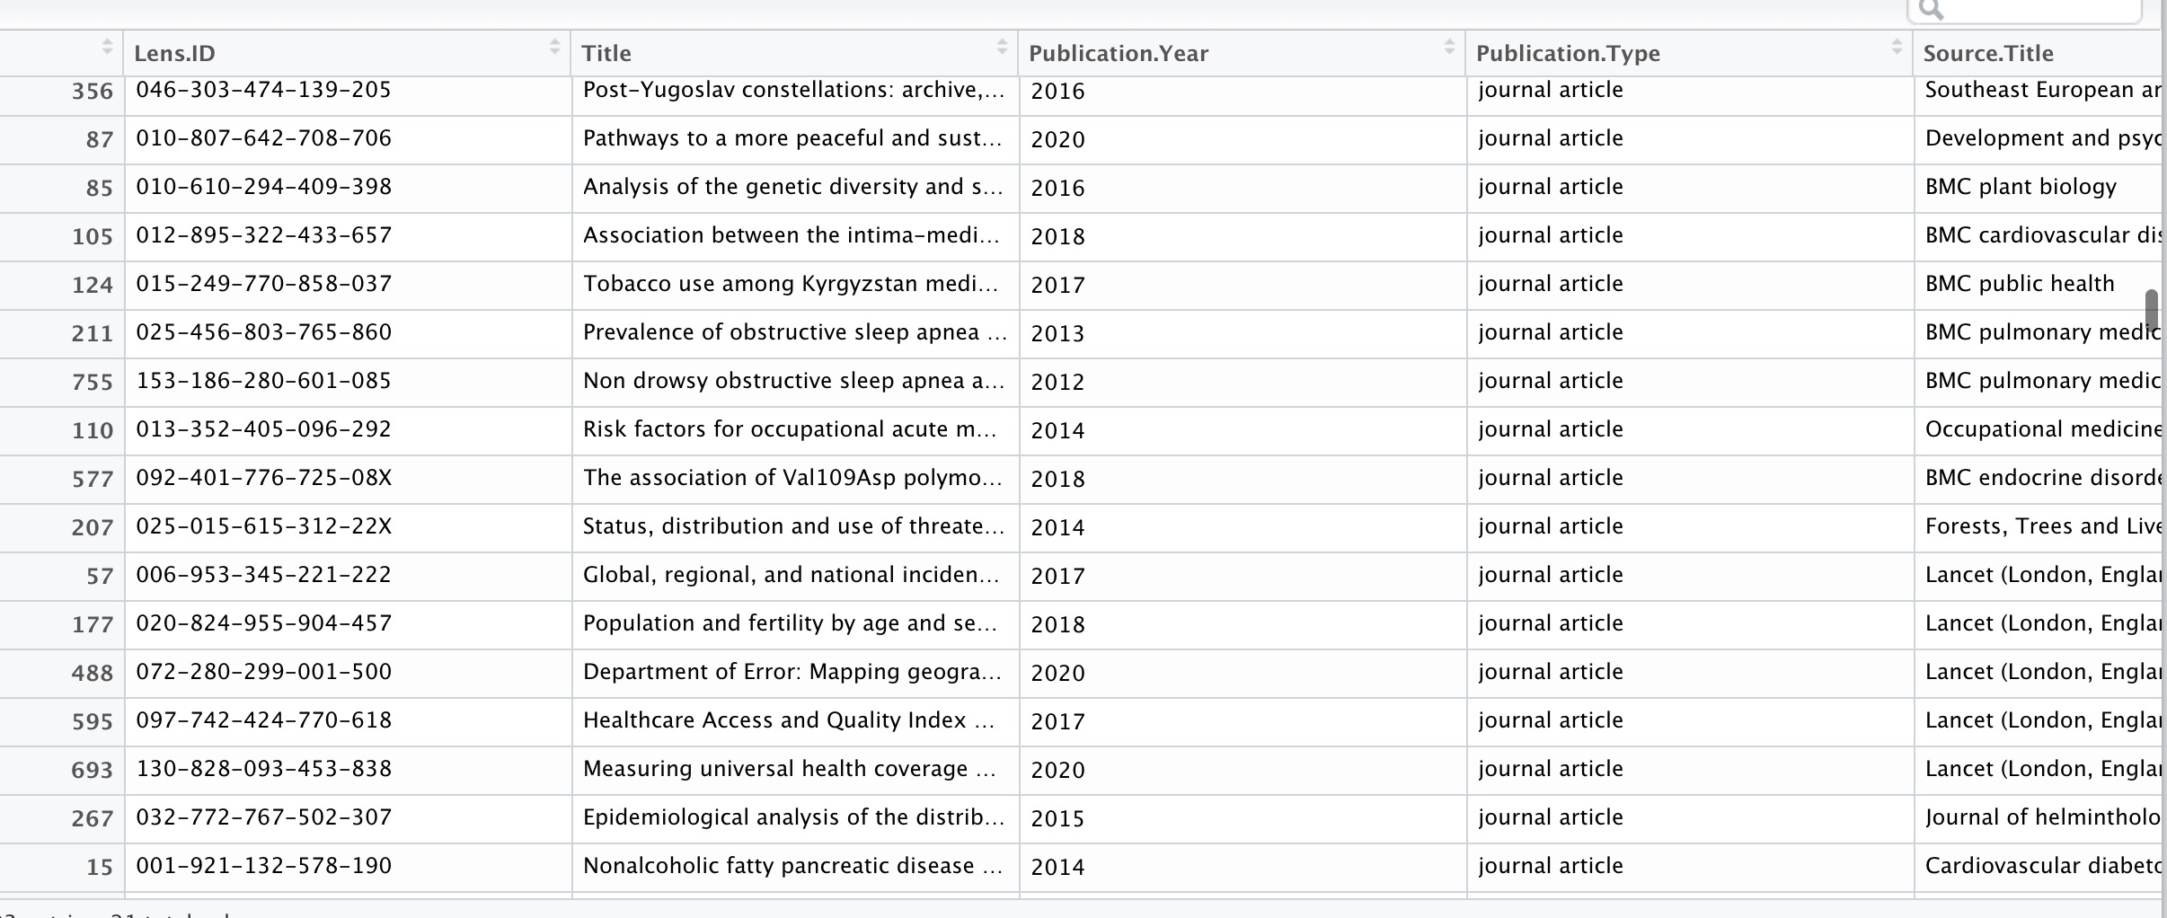
Task: Sort Publication.Year column using its arrows
Action: [1449, 47]
